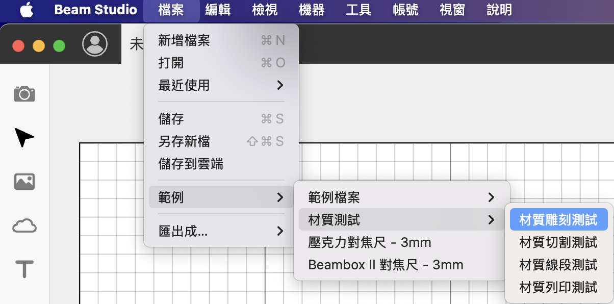Open Beambox II 對焦尺 - 3mm example
This screenshot has height=304, width=614.
click(x=402, y=265)
